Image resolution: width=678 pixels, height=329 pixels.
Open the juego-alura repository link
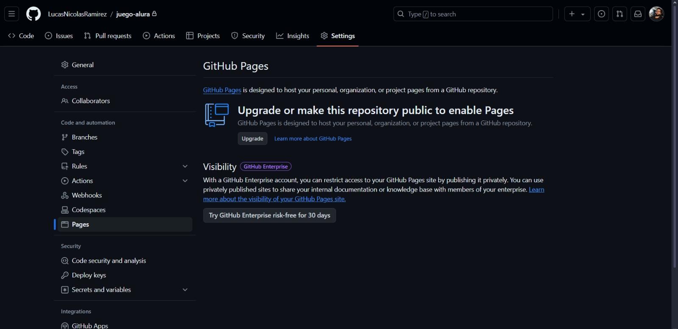133,14
